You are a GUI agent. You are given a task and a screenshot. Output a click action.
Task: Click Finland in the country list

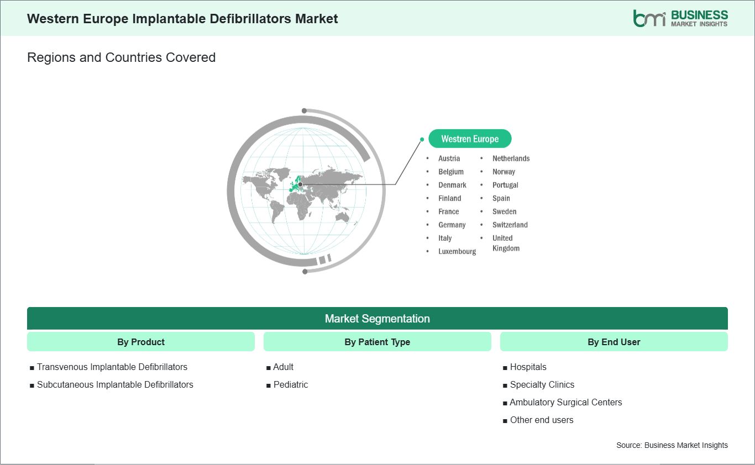pyautogui.click(x=450, y=198)
